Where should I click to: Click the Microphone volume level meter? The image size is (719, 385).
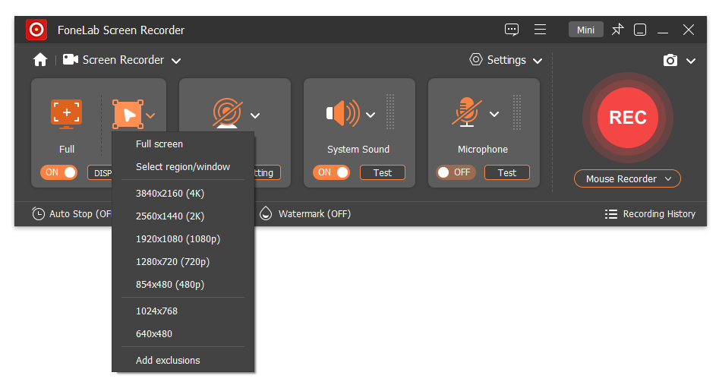point(517,112)
